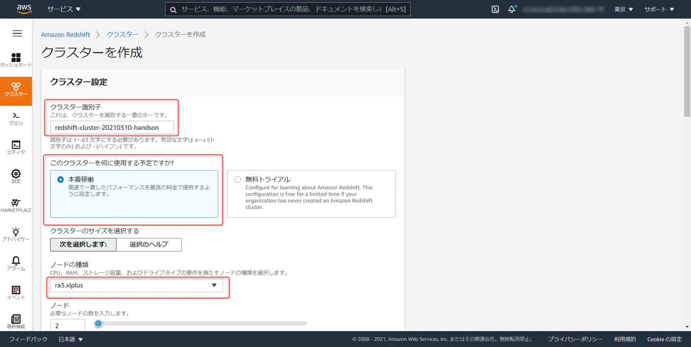Open the サービス dropdown menu
The height and width of the screenshot is (347, 691).
[64, 9]
